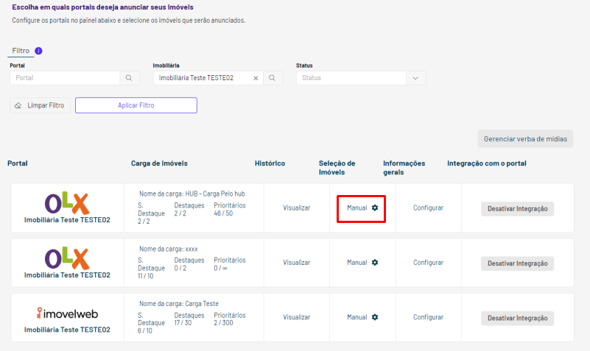
Task: Click 'Nome da carga: HUB - Carga Pelo hub' text
Action: point(192,194)
